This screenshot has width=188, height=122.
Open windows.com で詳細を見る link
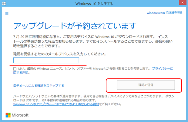coord(164,13)
